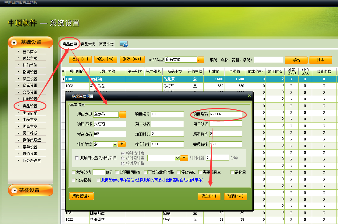Click into the 项目条码 input field
This screenshot has width=338, height=224.
click(225, 114)
